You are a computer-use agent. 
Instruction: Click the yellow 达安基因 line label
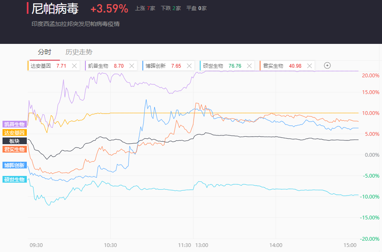15,132
